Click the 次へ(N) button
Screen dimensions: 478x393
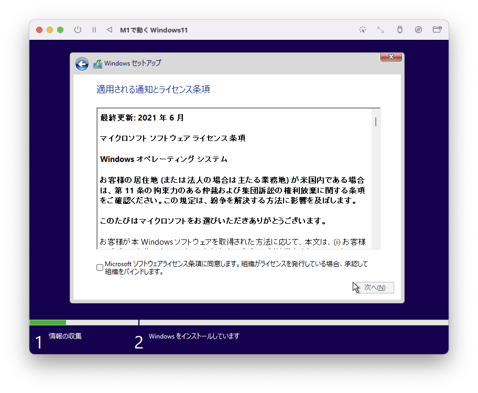click(x=375, y=288)
